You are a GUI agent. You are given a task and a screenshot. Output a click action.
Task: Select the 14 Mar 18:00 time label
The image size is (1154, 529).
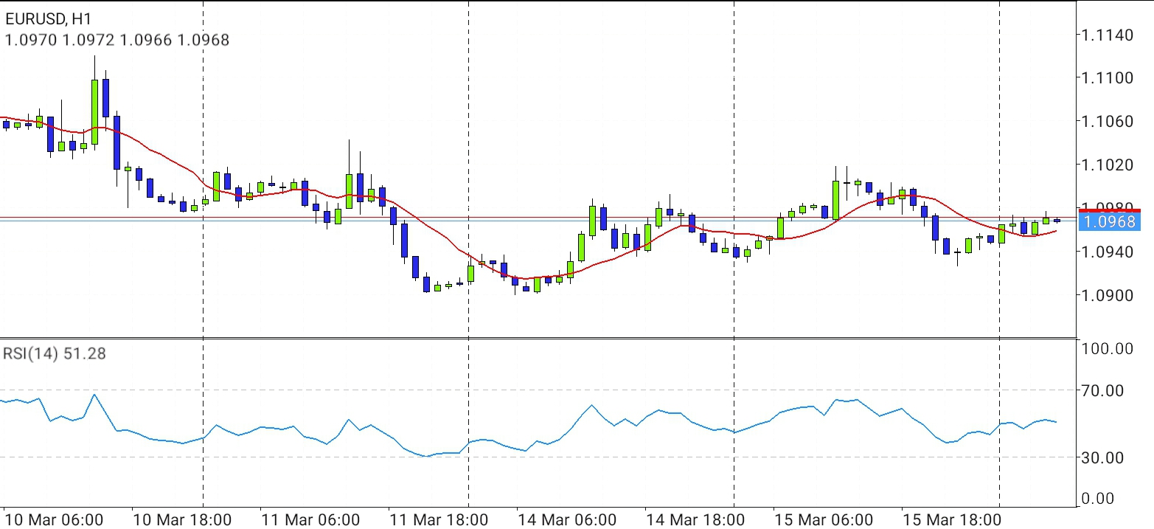[696, 519]
